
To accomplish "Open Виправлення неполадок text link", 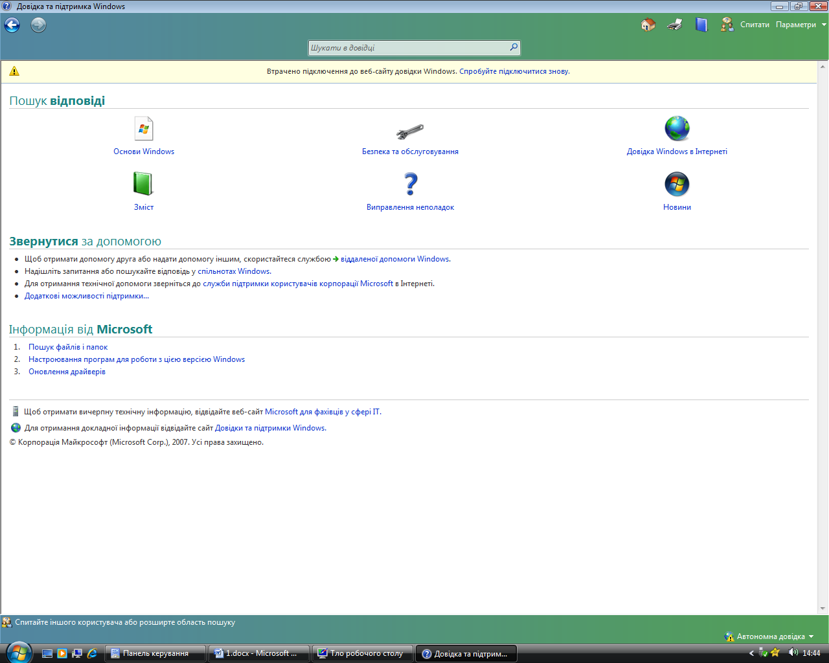I will [x=410, y=207].
